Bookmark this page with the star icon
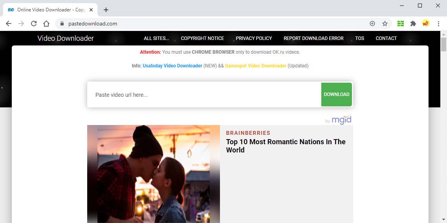 pyautogui.click(x=385, y=24)
